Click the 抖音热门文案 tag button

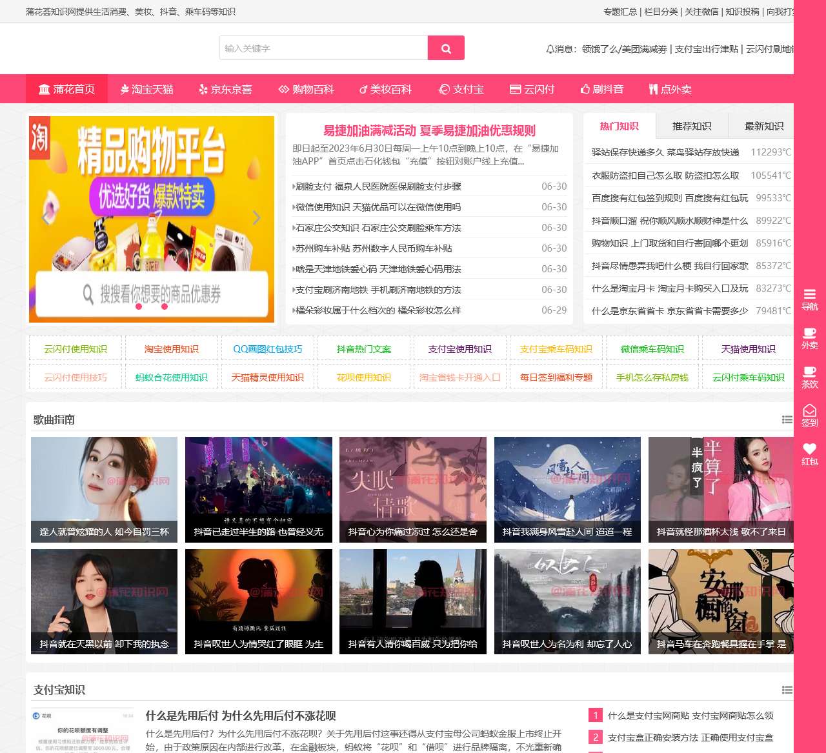364,349
